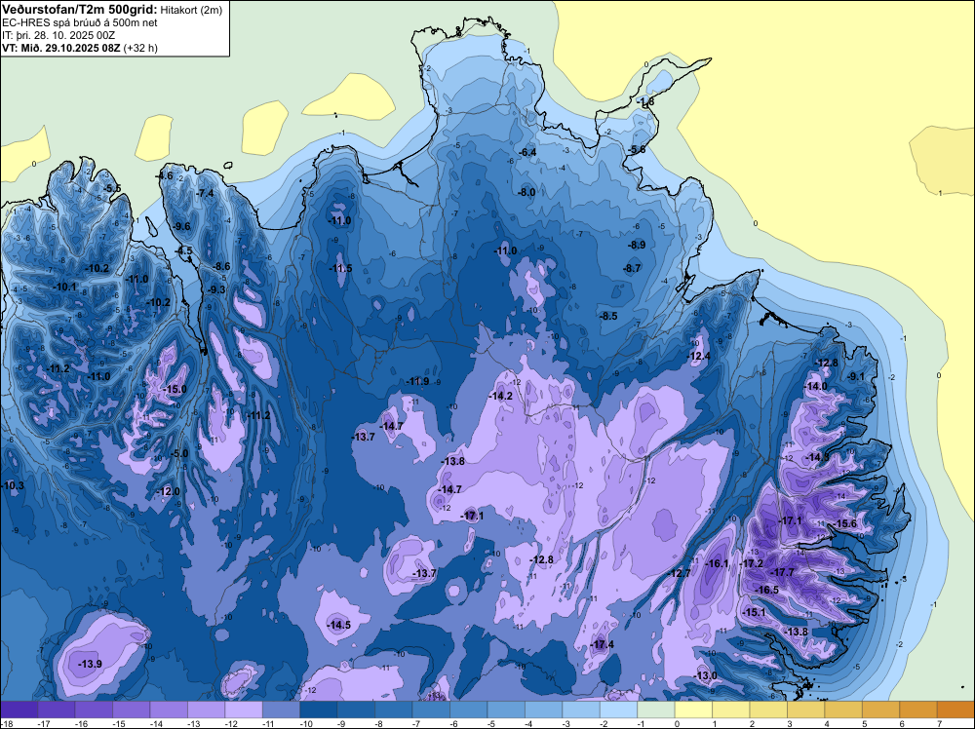Select the -9.1 temperature label
Viewport: 975px width, 729px height.
pos(856,376)
